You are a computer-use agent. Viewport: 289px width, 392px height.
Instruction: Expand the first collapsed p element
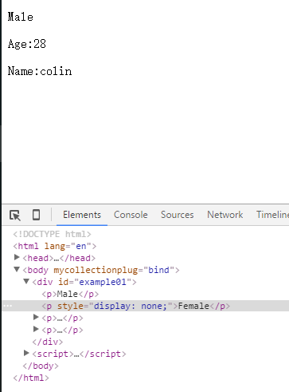[36, 317]
